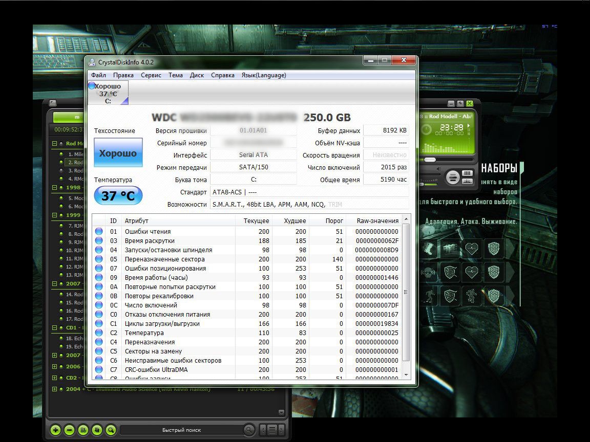Open the Файл menu
The image size is (590, 442).
[98, 75]
